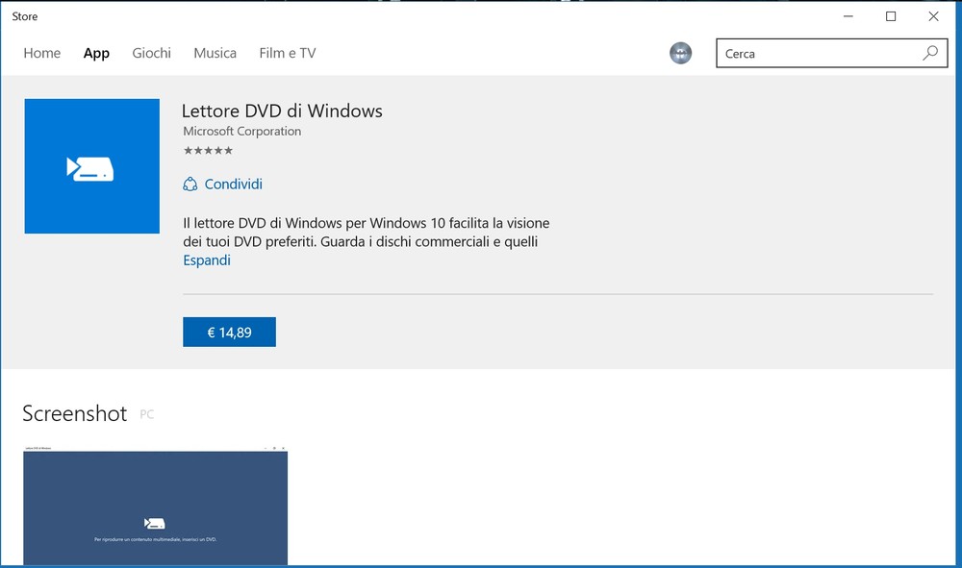Click the magnifier search icon
Screen dimensions: 962x568
(930, 53)
